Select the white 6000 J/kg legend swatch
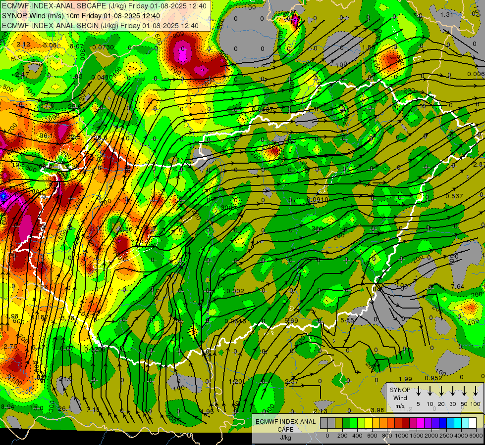The height and width of the screenshot is (445, 485). [x=473, y=423]
